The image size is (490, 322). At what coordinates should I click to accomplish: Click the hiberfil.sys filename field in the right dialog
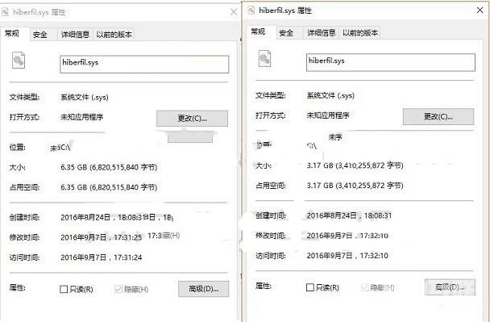click(391, 62)
